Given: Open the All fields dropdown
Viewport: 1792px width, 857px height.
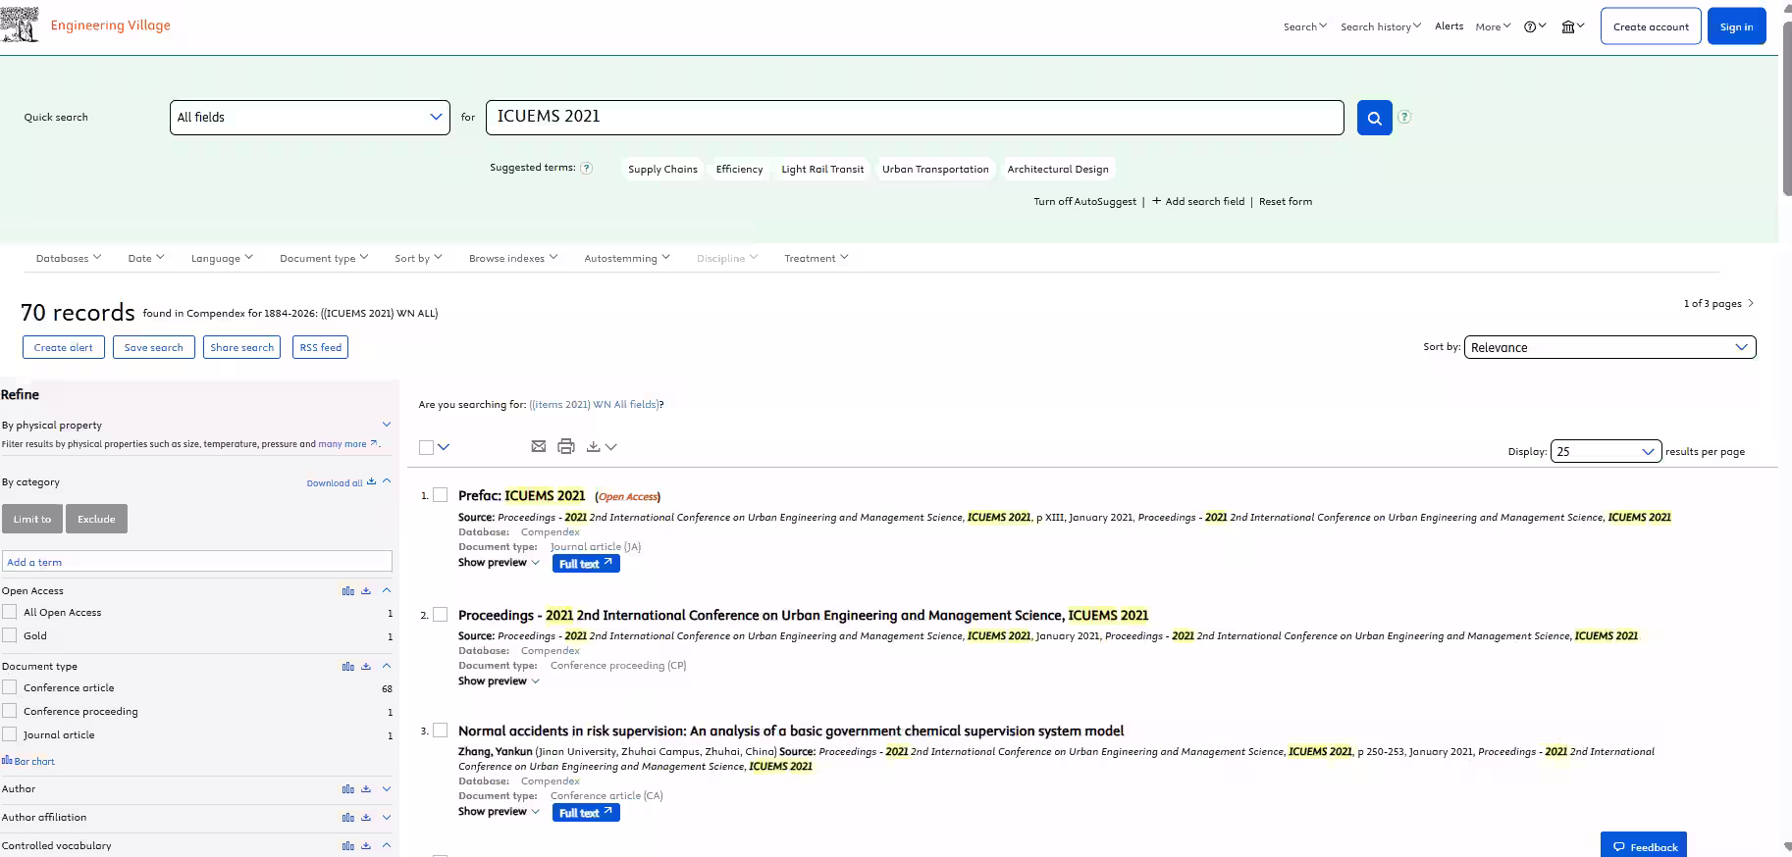Looking at the screenshot, I should pyautogui.click(x=309, y=118).
